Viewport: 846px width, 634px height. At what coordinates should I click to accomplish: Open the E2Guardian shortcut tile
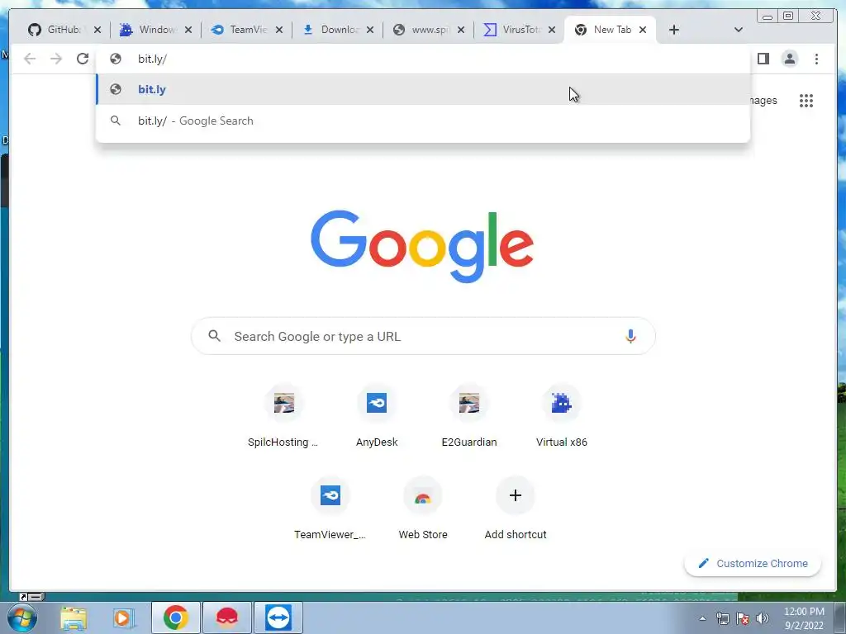pyautogui.click(x=469, y=417)
